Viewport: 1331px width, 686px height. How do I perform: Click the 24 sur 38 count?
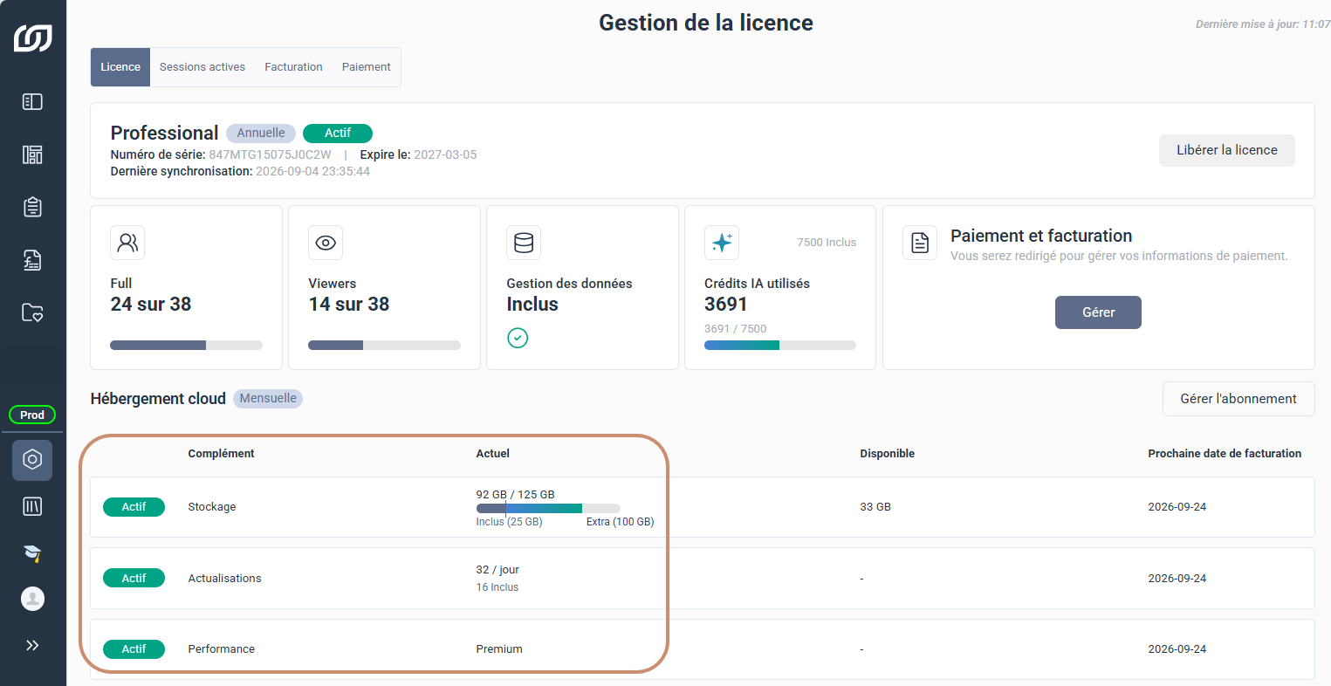point(151,304)
